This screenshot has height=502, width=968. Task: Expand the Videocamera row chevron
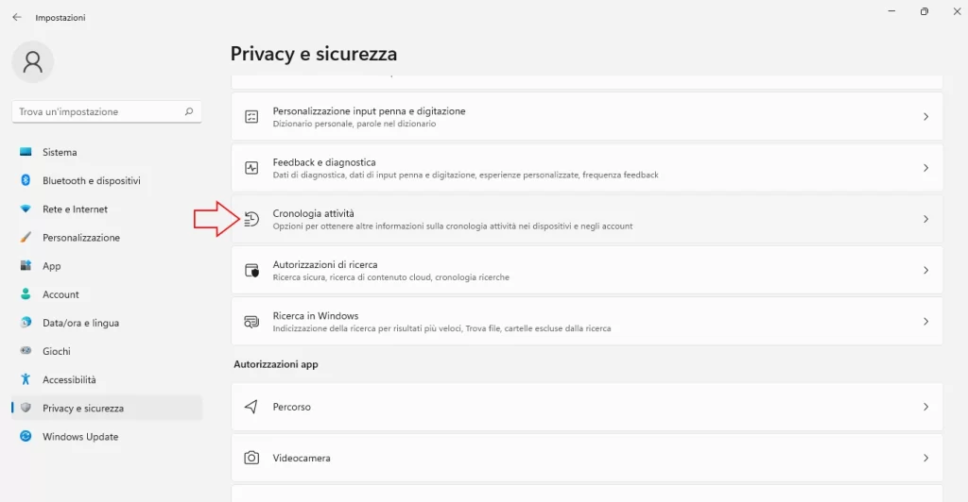tap(925, 458)
